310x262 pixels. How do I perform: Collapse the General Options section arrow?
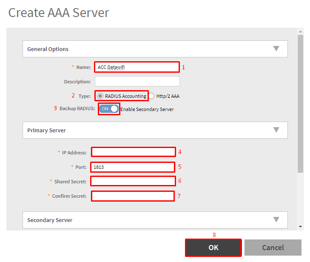tap(276, 48)
